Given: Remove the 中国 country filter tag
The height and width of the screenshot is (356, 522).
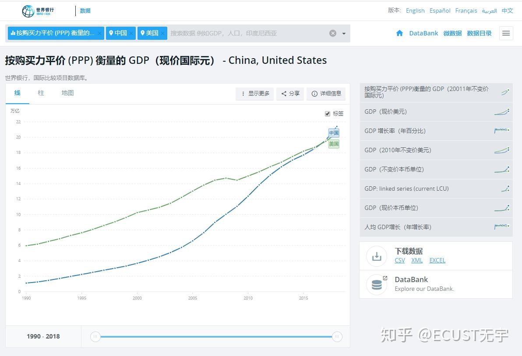Looking at the screenshot, I should tap(131, 33).
